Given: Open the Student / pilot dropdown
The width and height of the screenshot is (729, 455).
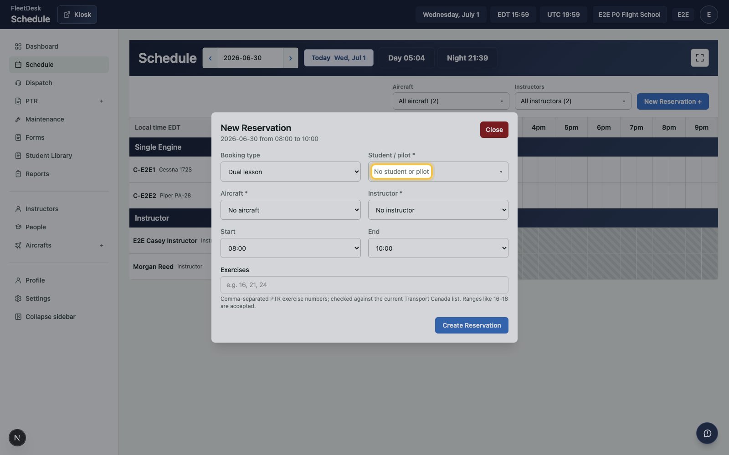Looking at the screenshot, I should click(438, 172).
